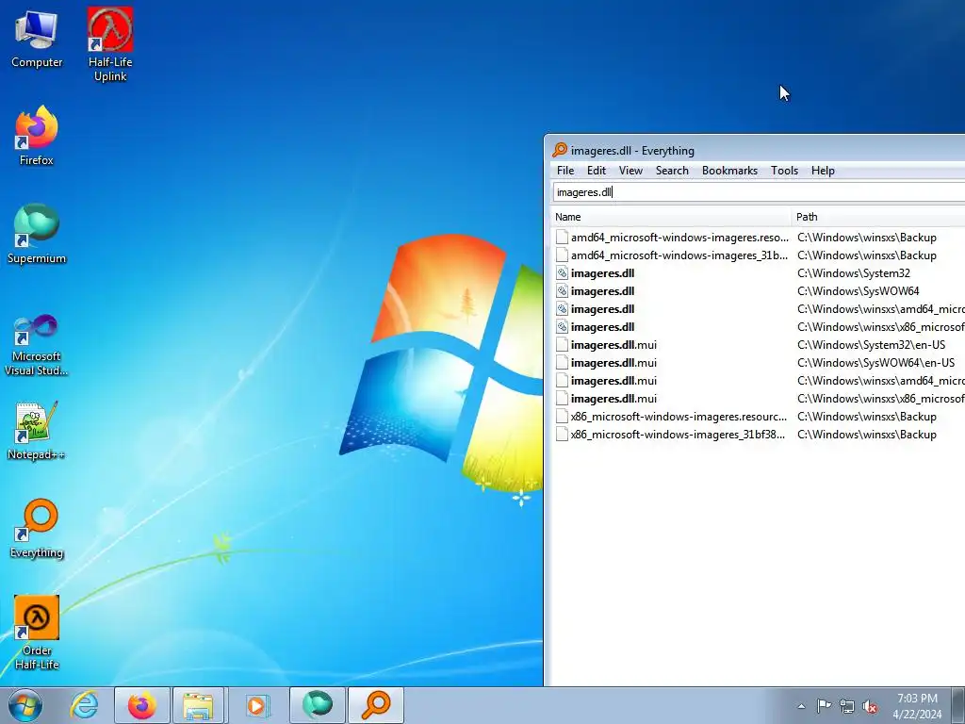Screen dimensions: 965x724
Task: Select x86_microsoft-windows-imageres.resourc... result
Action: pyautogui.click(x=679, y=416)
